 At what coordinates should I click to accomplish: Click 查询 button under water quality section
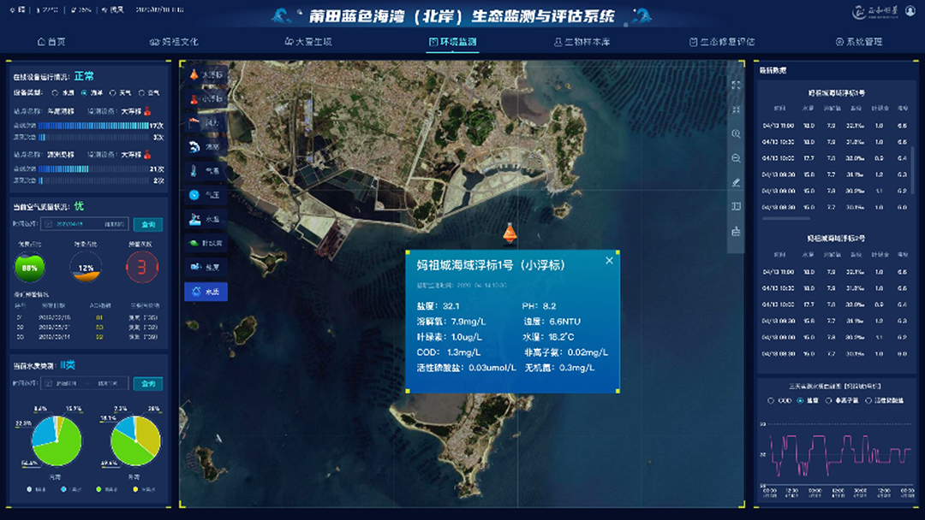click(x=147, y=384)
